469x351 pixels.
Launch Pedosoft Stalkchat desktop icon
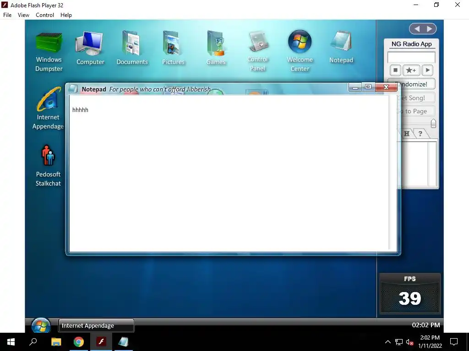pyautogui.click(x=48, y=166)
